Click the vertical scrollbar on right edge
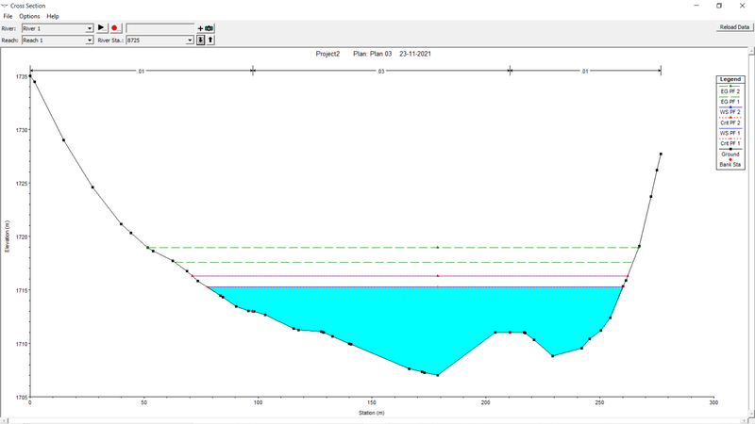This screenshot has height=424, width=755. tap(751, 231)
